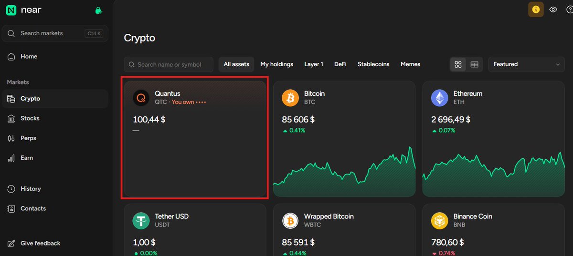Click the Tether USD logo icon
The height and width of the screenshot is (256, 573).
(x=141, y=220)
